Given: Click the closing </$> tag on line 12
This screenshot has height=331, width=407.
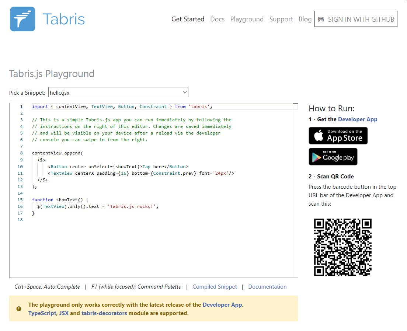Looking at the screenshot, I should click(x=42, y=180).
